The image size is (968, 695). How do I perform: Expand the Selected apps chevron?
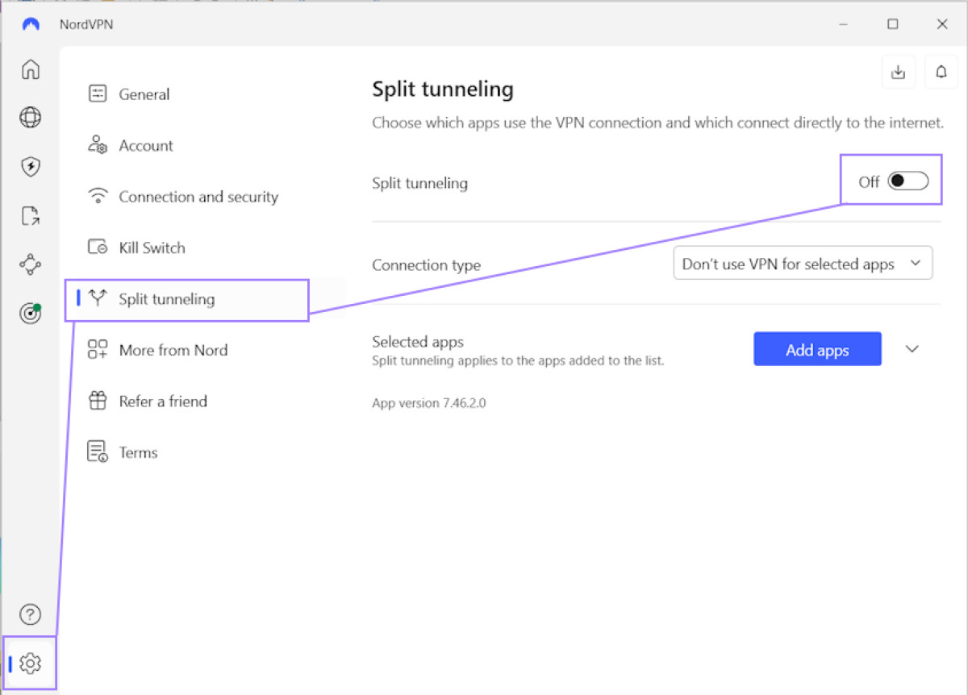912,349
